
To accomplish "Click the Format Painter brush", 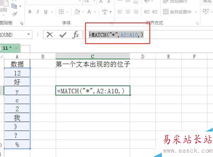I will click(x=14, y=14).
